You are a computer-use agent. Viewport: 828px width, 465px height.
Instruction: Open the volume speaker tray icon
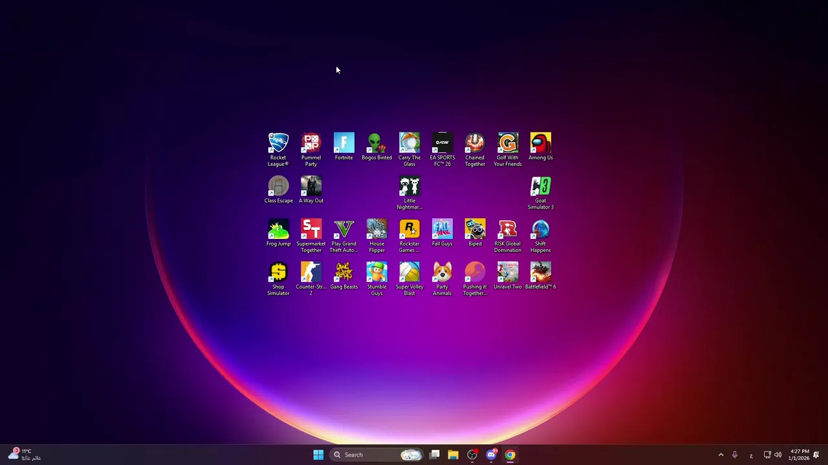[778, 455]
